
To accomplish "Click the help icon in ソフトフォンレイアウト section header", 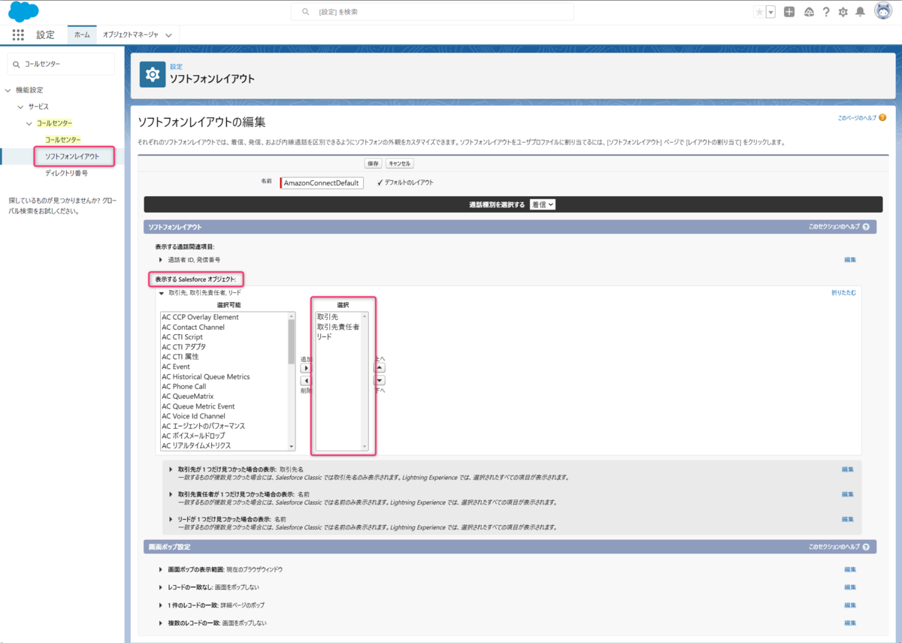I will [866, 226].
